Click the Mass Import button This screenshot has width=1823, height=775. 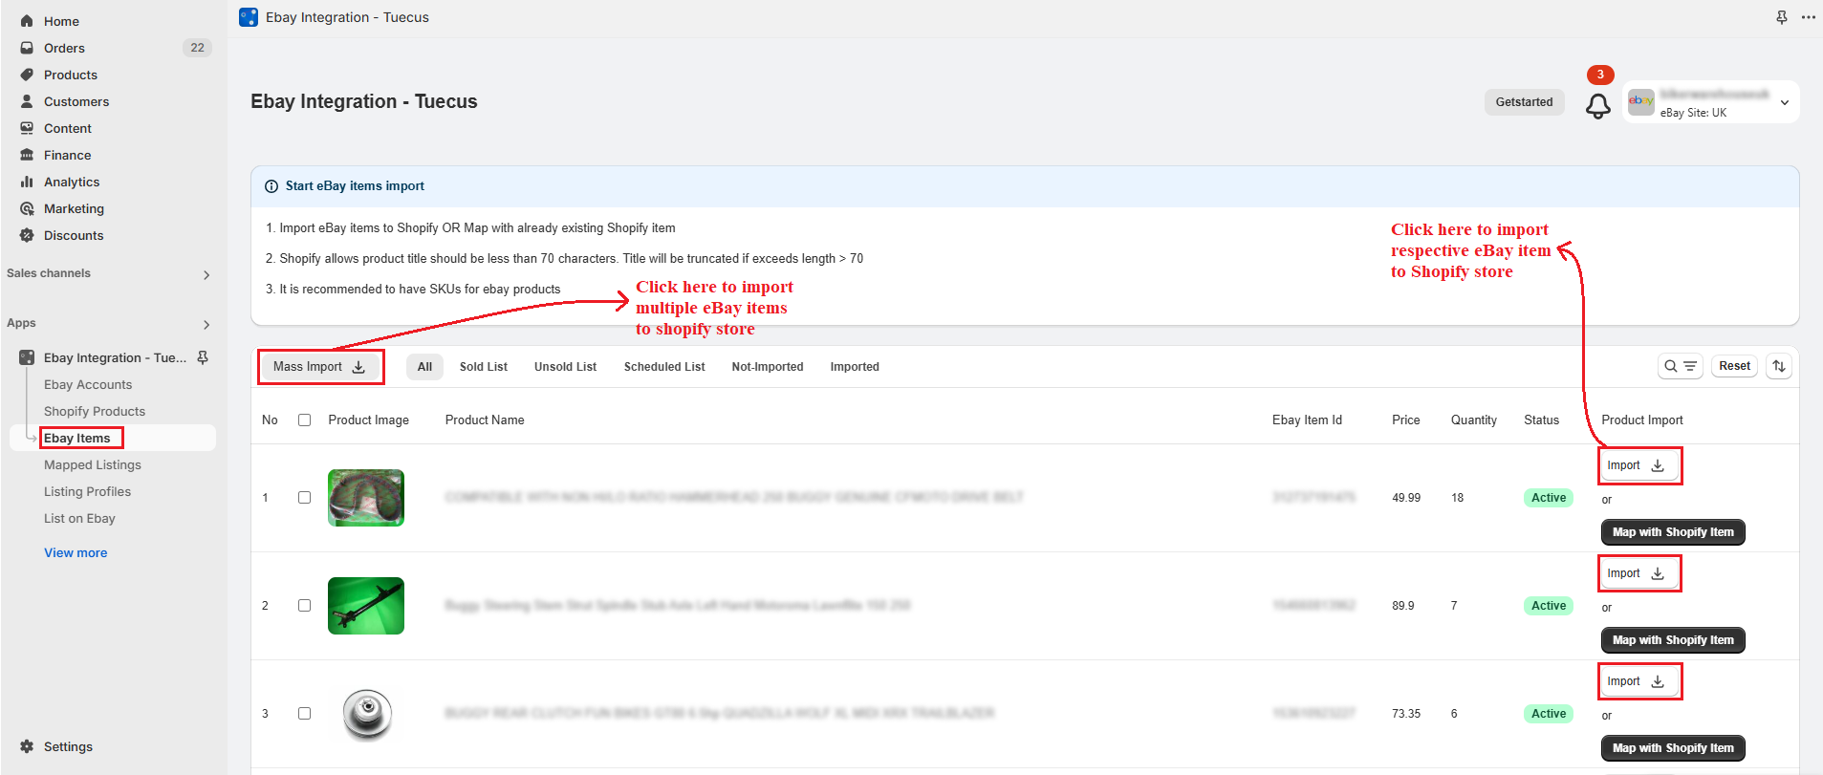[x=320, y=367]
